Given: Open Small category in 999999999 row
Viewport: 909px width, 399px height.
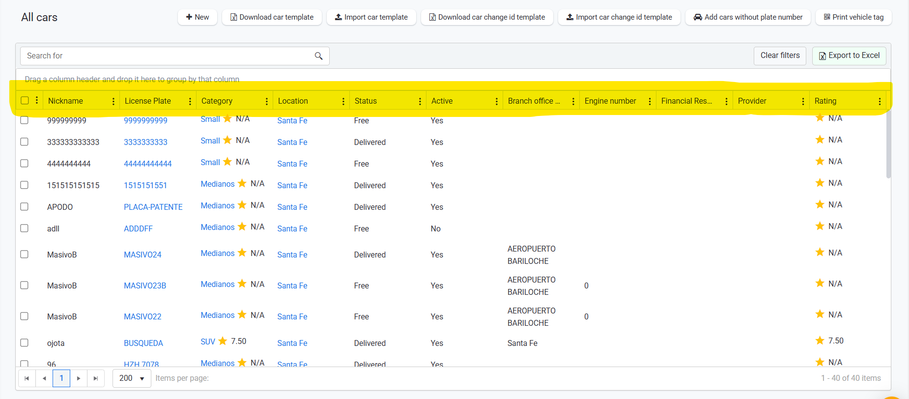Looking at the screenshot, I should (210, 119).
